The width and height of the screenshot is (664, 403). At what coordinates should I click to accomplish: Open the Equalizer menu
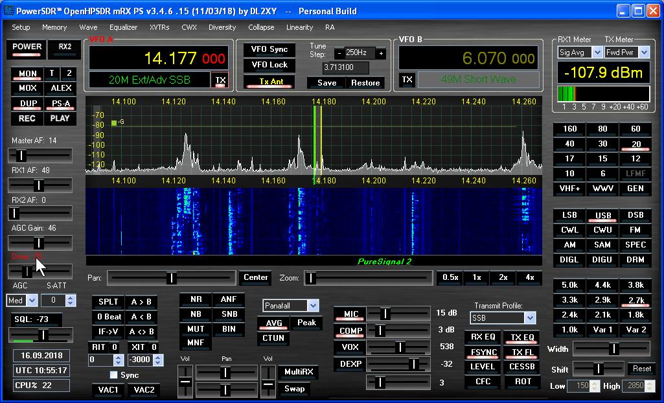pyautogui.click(x=123, y=27)
